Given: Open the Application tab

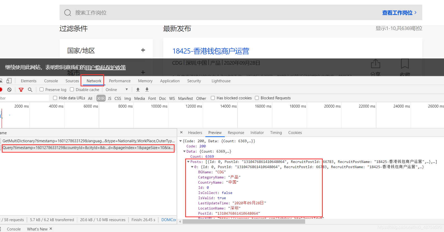Looking at the screenshot, I should (x=170, y=81).
